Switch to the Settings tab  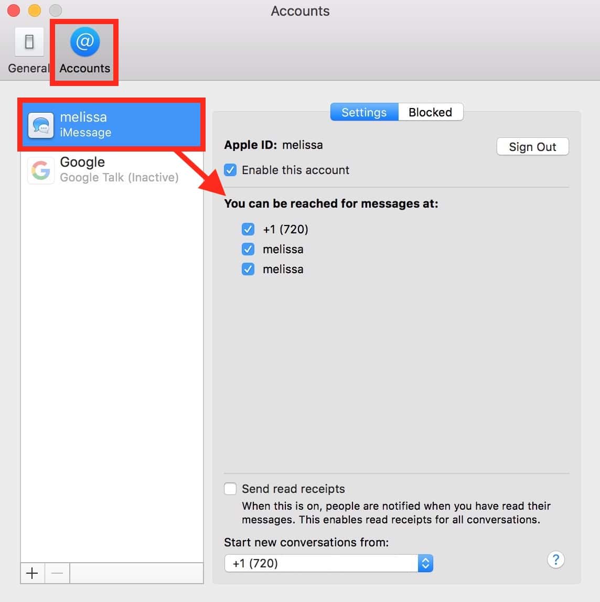click(x=364, y=112)
